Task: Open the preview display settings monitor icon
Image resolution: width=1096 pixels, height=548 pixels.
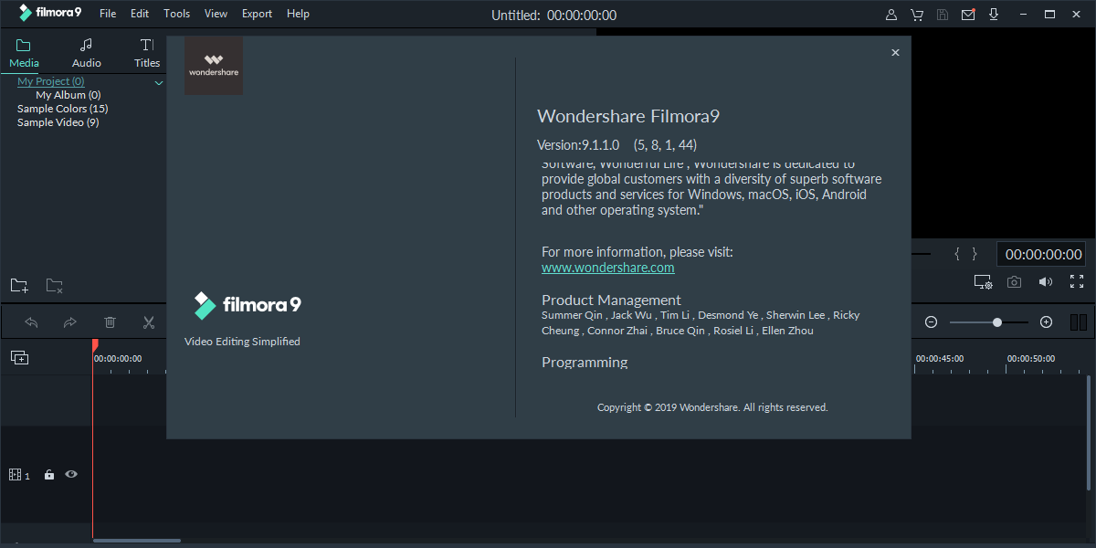Action: [983, 282]
